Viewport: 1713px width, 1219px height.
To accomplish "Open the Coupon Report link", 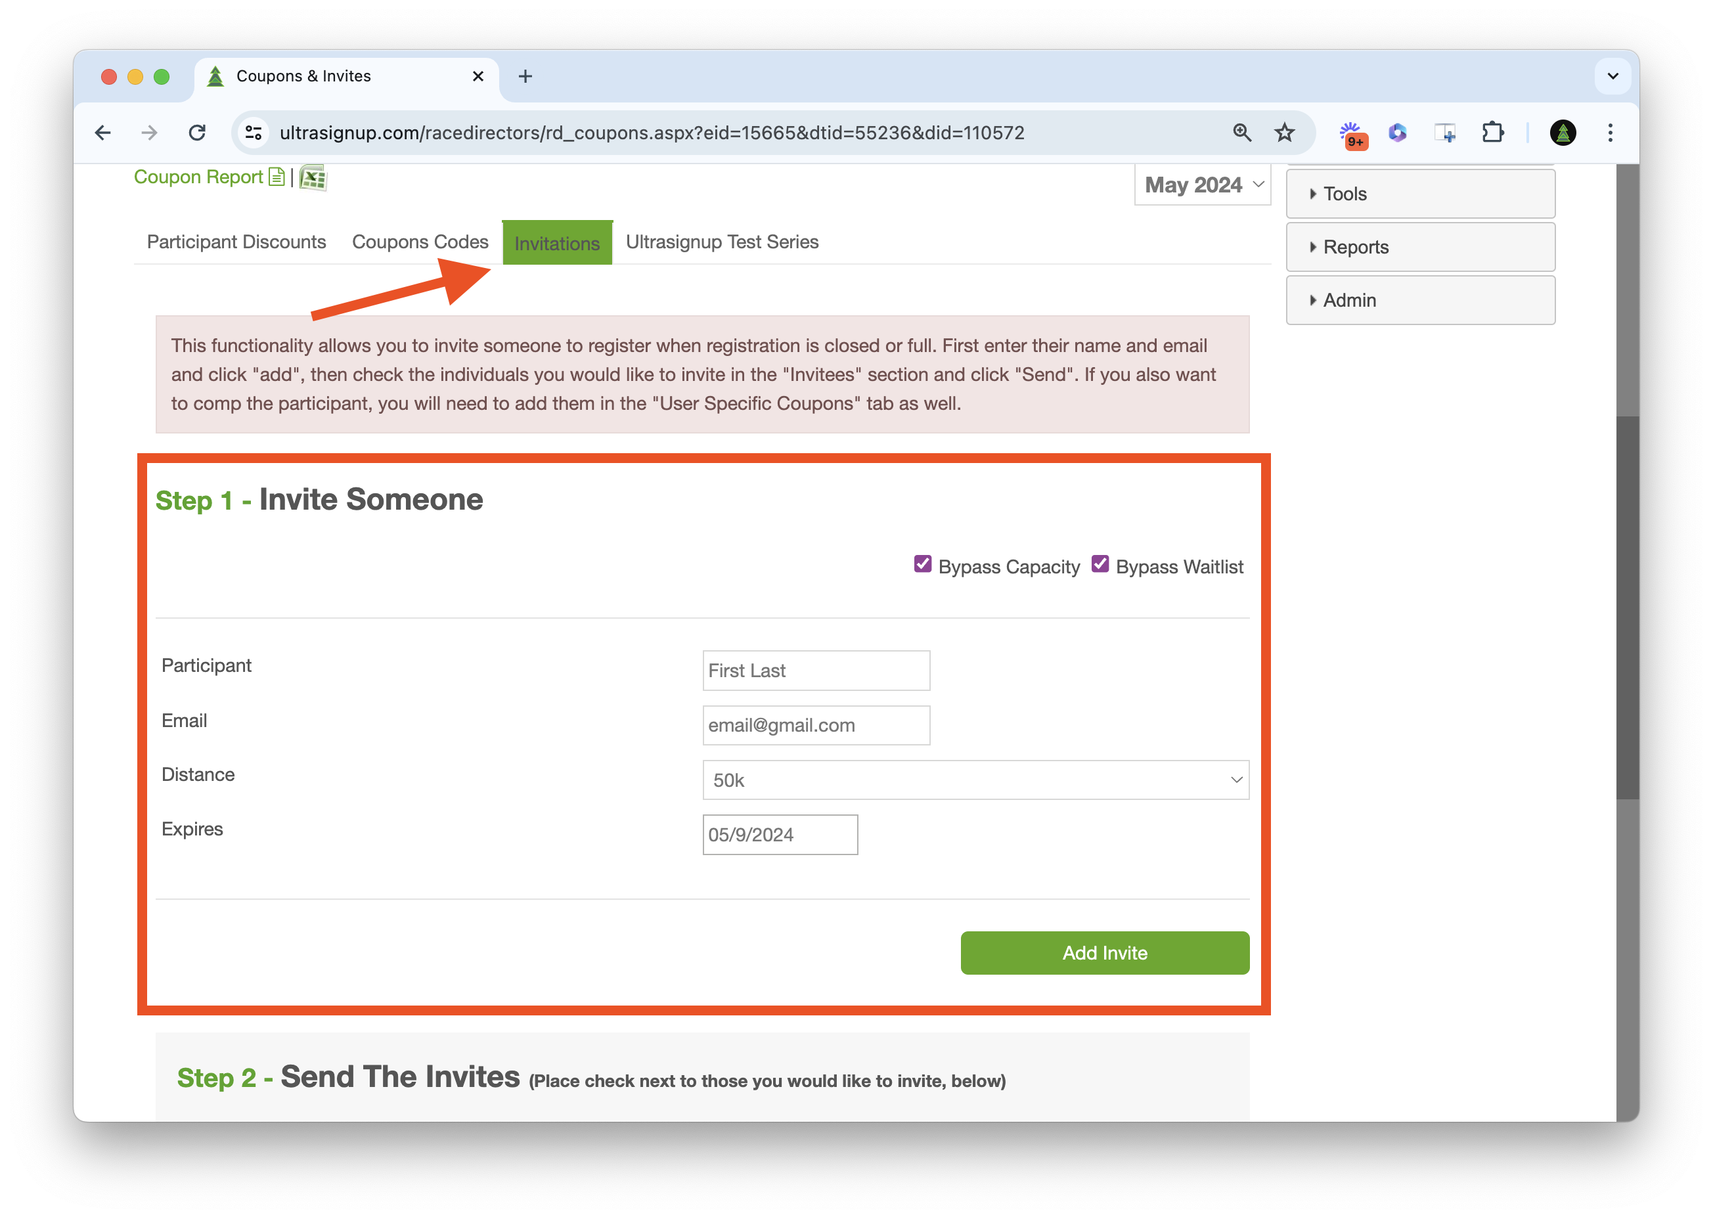I will (x=198, y=177).
